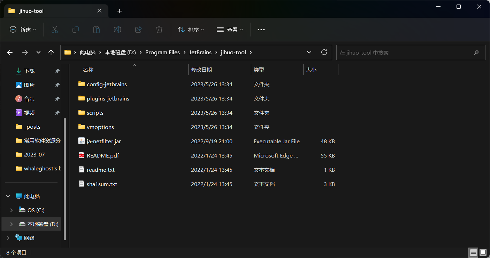This screenshot has width=490, height=258.
Task: Open 音乐 in the sidebar
Action: click(29, 99)
